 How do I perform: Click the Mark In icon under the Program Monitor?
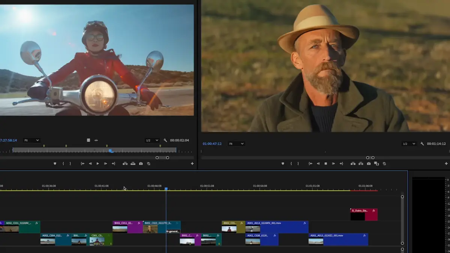tap(291, 163)
